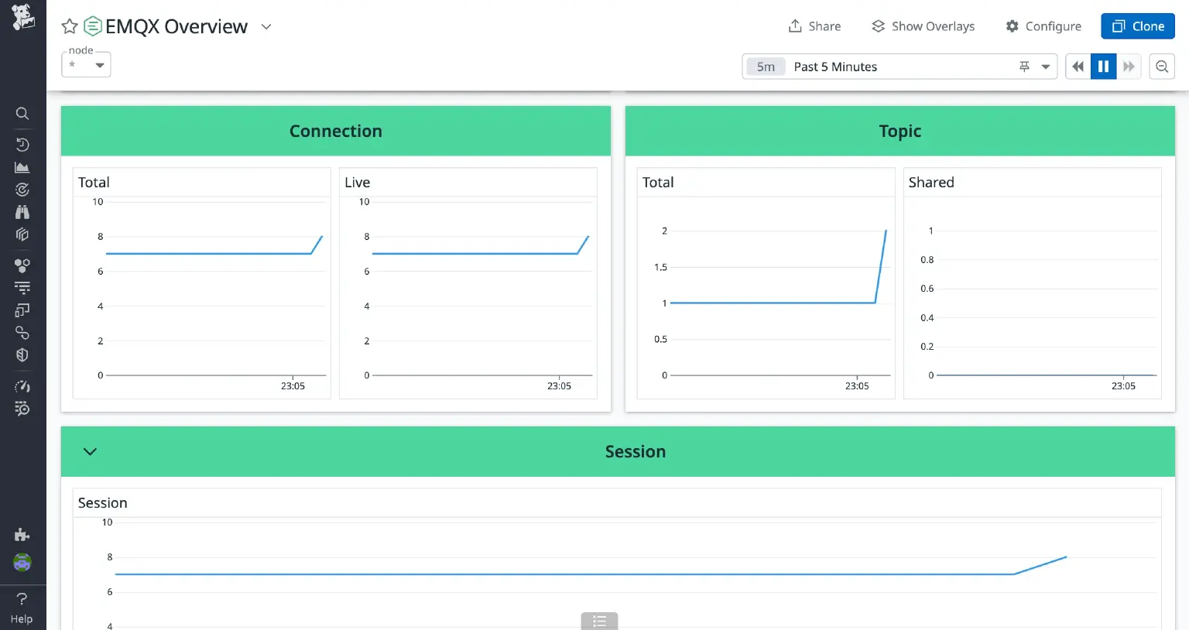Open the search magnifier in the sidebar

(x=22, y=114)
